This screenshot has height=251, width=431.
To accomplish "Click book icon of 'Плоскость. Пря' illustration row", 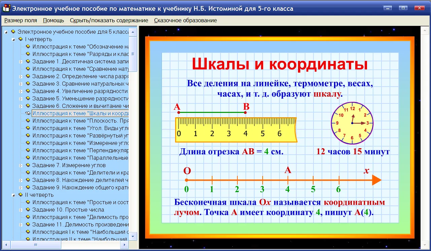I will 28,121.
